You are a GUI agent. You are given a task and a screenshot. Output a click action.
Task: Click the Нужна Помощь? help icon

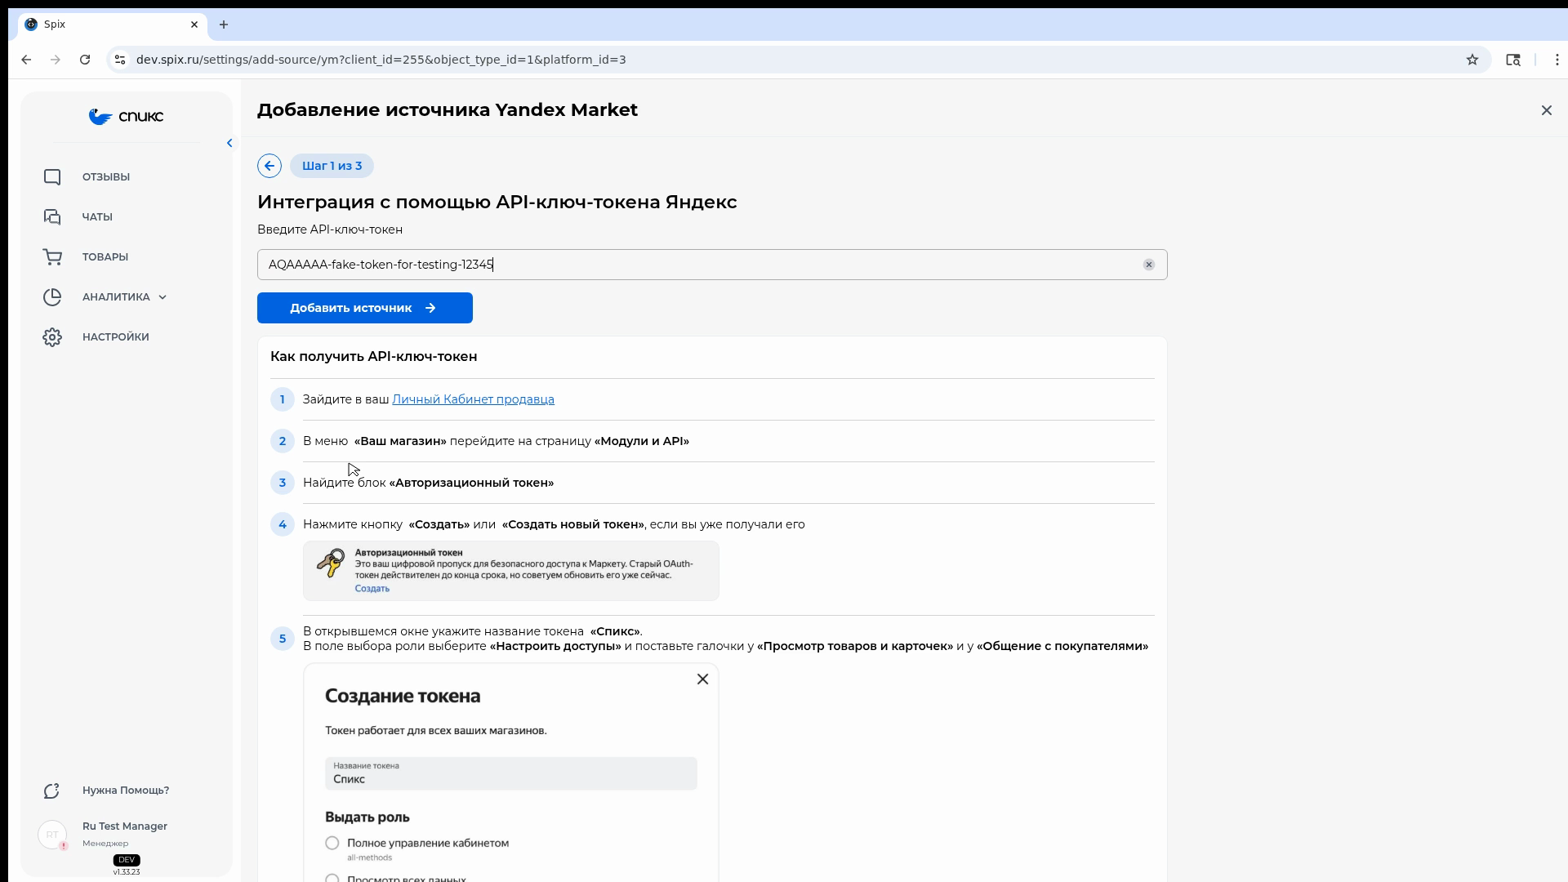pos(52,791)
